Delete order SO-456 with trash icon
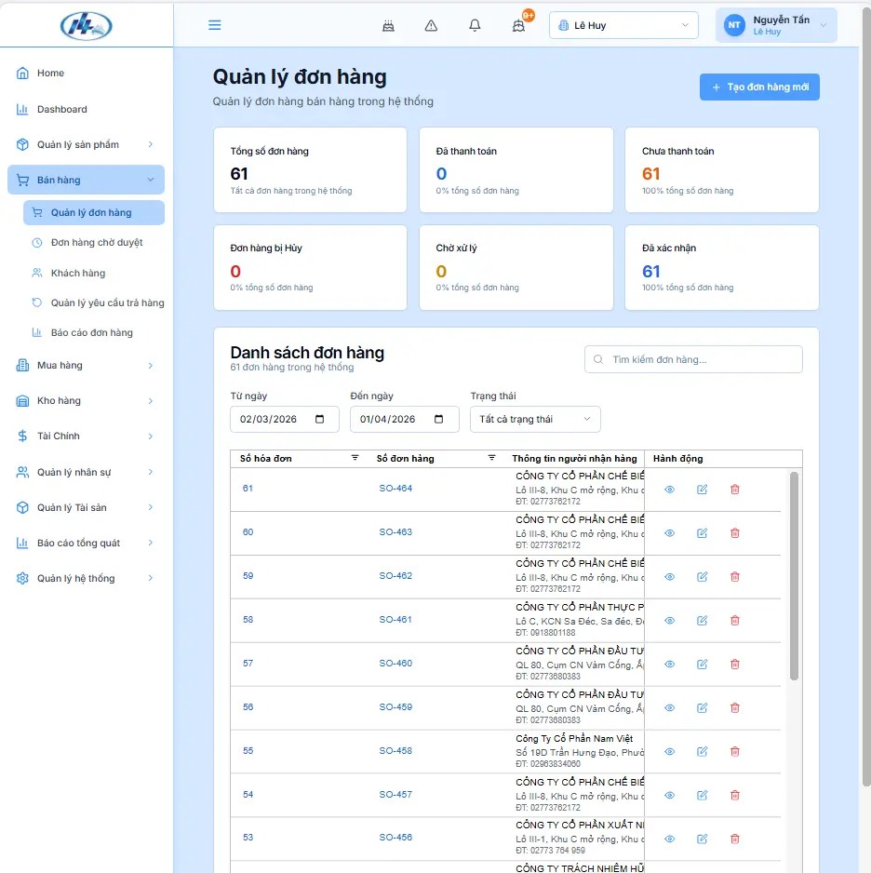This screenshot has height=873, width=871. pyautogui.click(x=734, y=839)
